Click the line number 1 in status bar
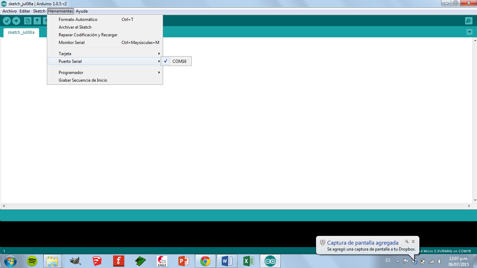This screenshot has width=477, height=268. click(x=4, y=251)
